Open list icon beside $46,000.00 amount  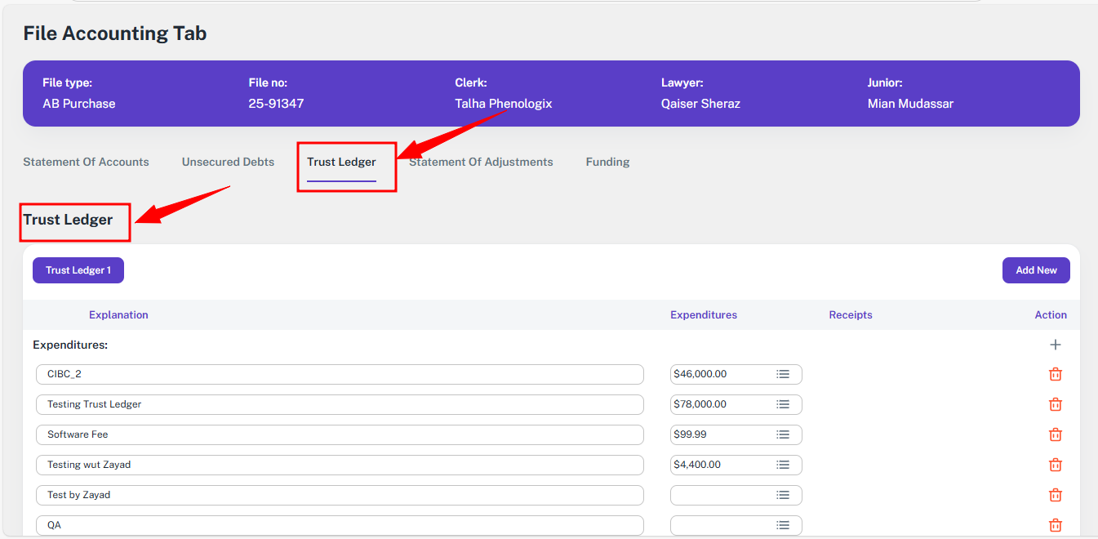pos(782,374)
